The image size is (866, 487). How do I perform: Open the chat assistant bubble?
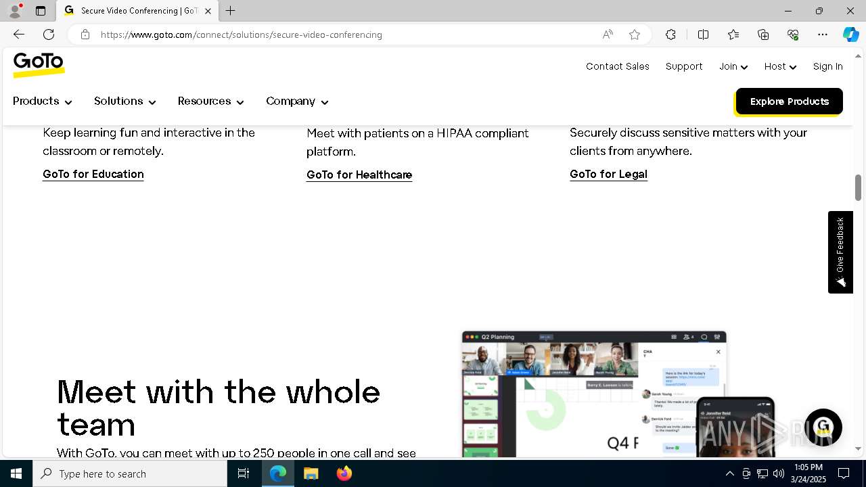[823, 427]
